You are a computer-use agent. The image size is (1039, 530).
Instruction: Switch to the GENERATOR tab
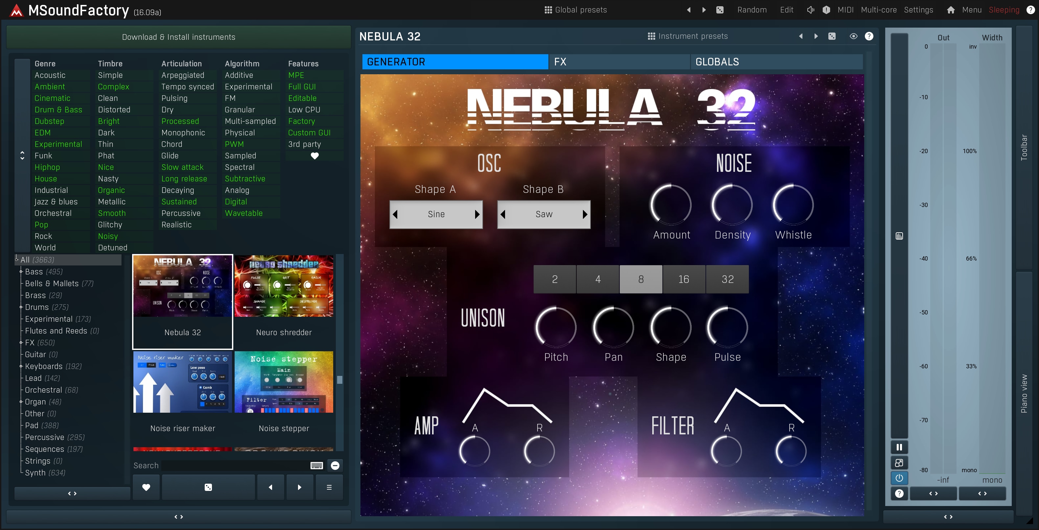[x=455, y=62]
